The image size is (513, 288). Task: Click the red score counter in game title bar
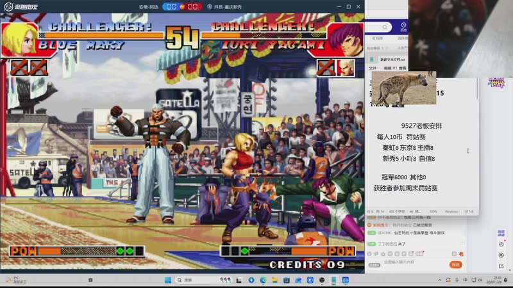192,6
